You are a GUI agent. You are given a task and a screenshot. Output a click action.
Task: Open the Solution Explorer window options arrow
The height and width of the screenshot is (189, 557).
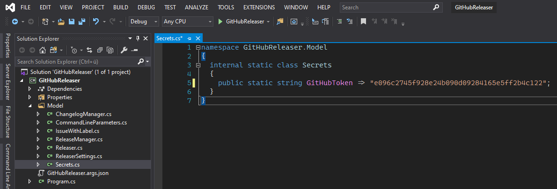(x=130, y=39)
